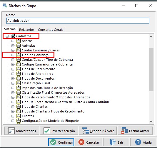
Task: Select Impostos com Tabela de Retenção row
Action: [x=47, y=88]
